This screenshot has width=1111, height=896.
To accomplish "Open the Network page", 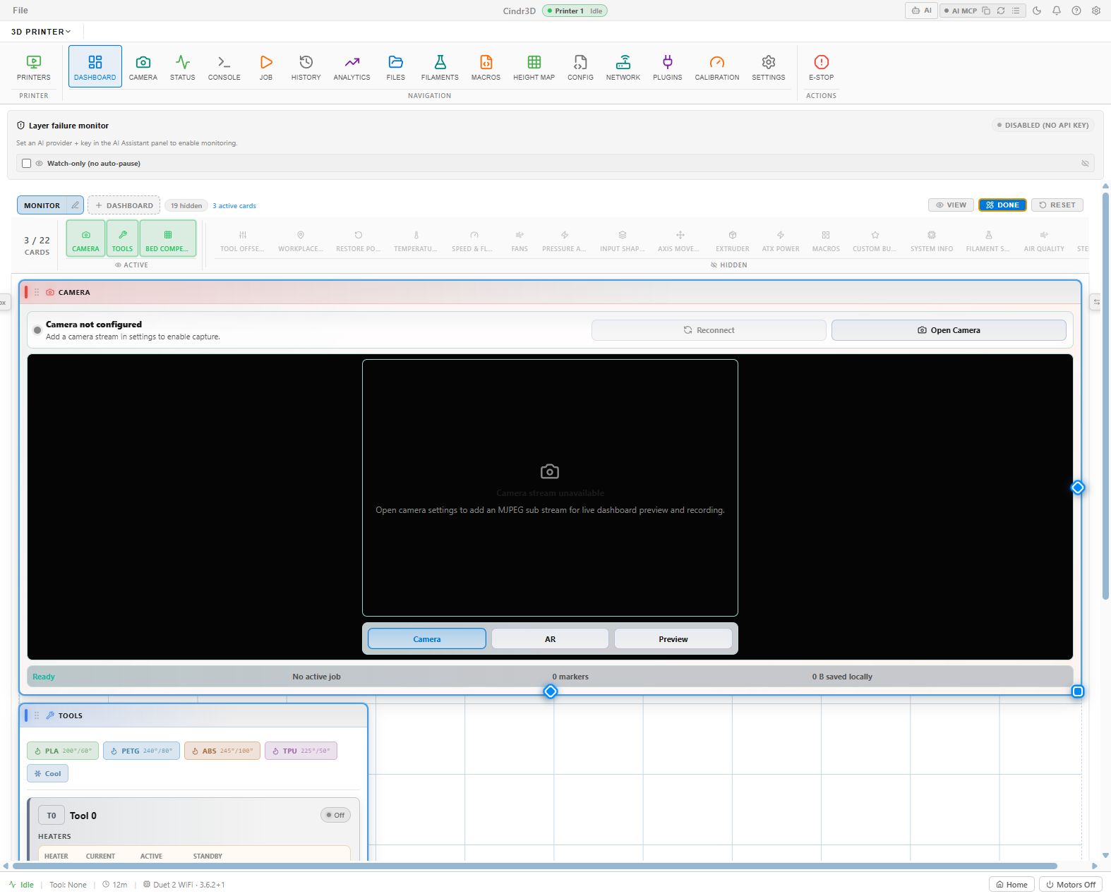I will tap(623, 67).
